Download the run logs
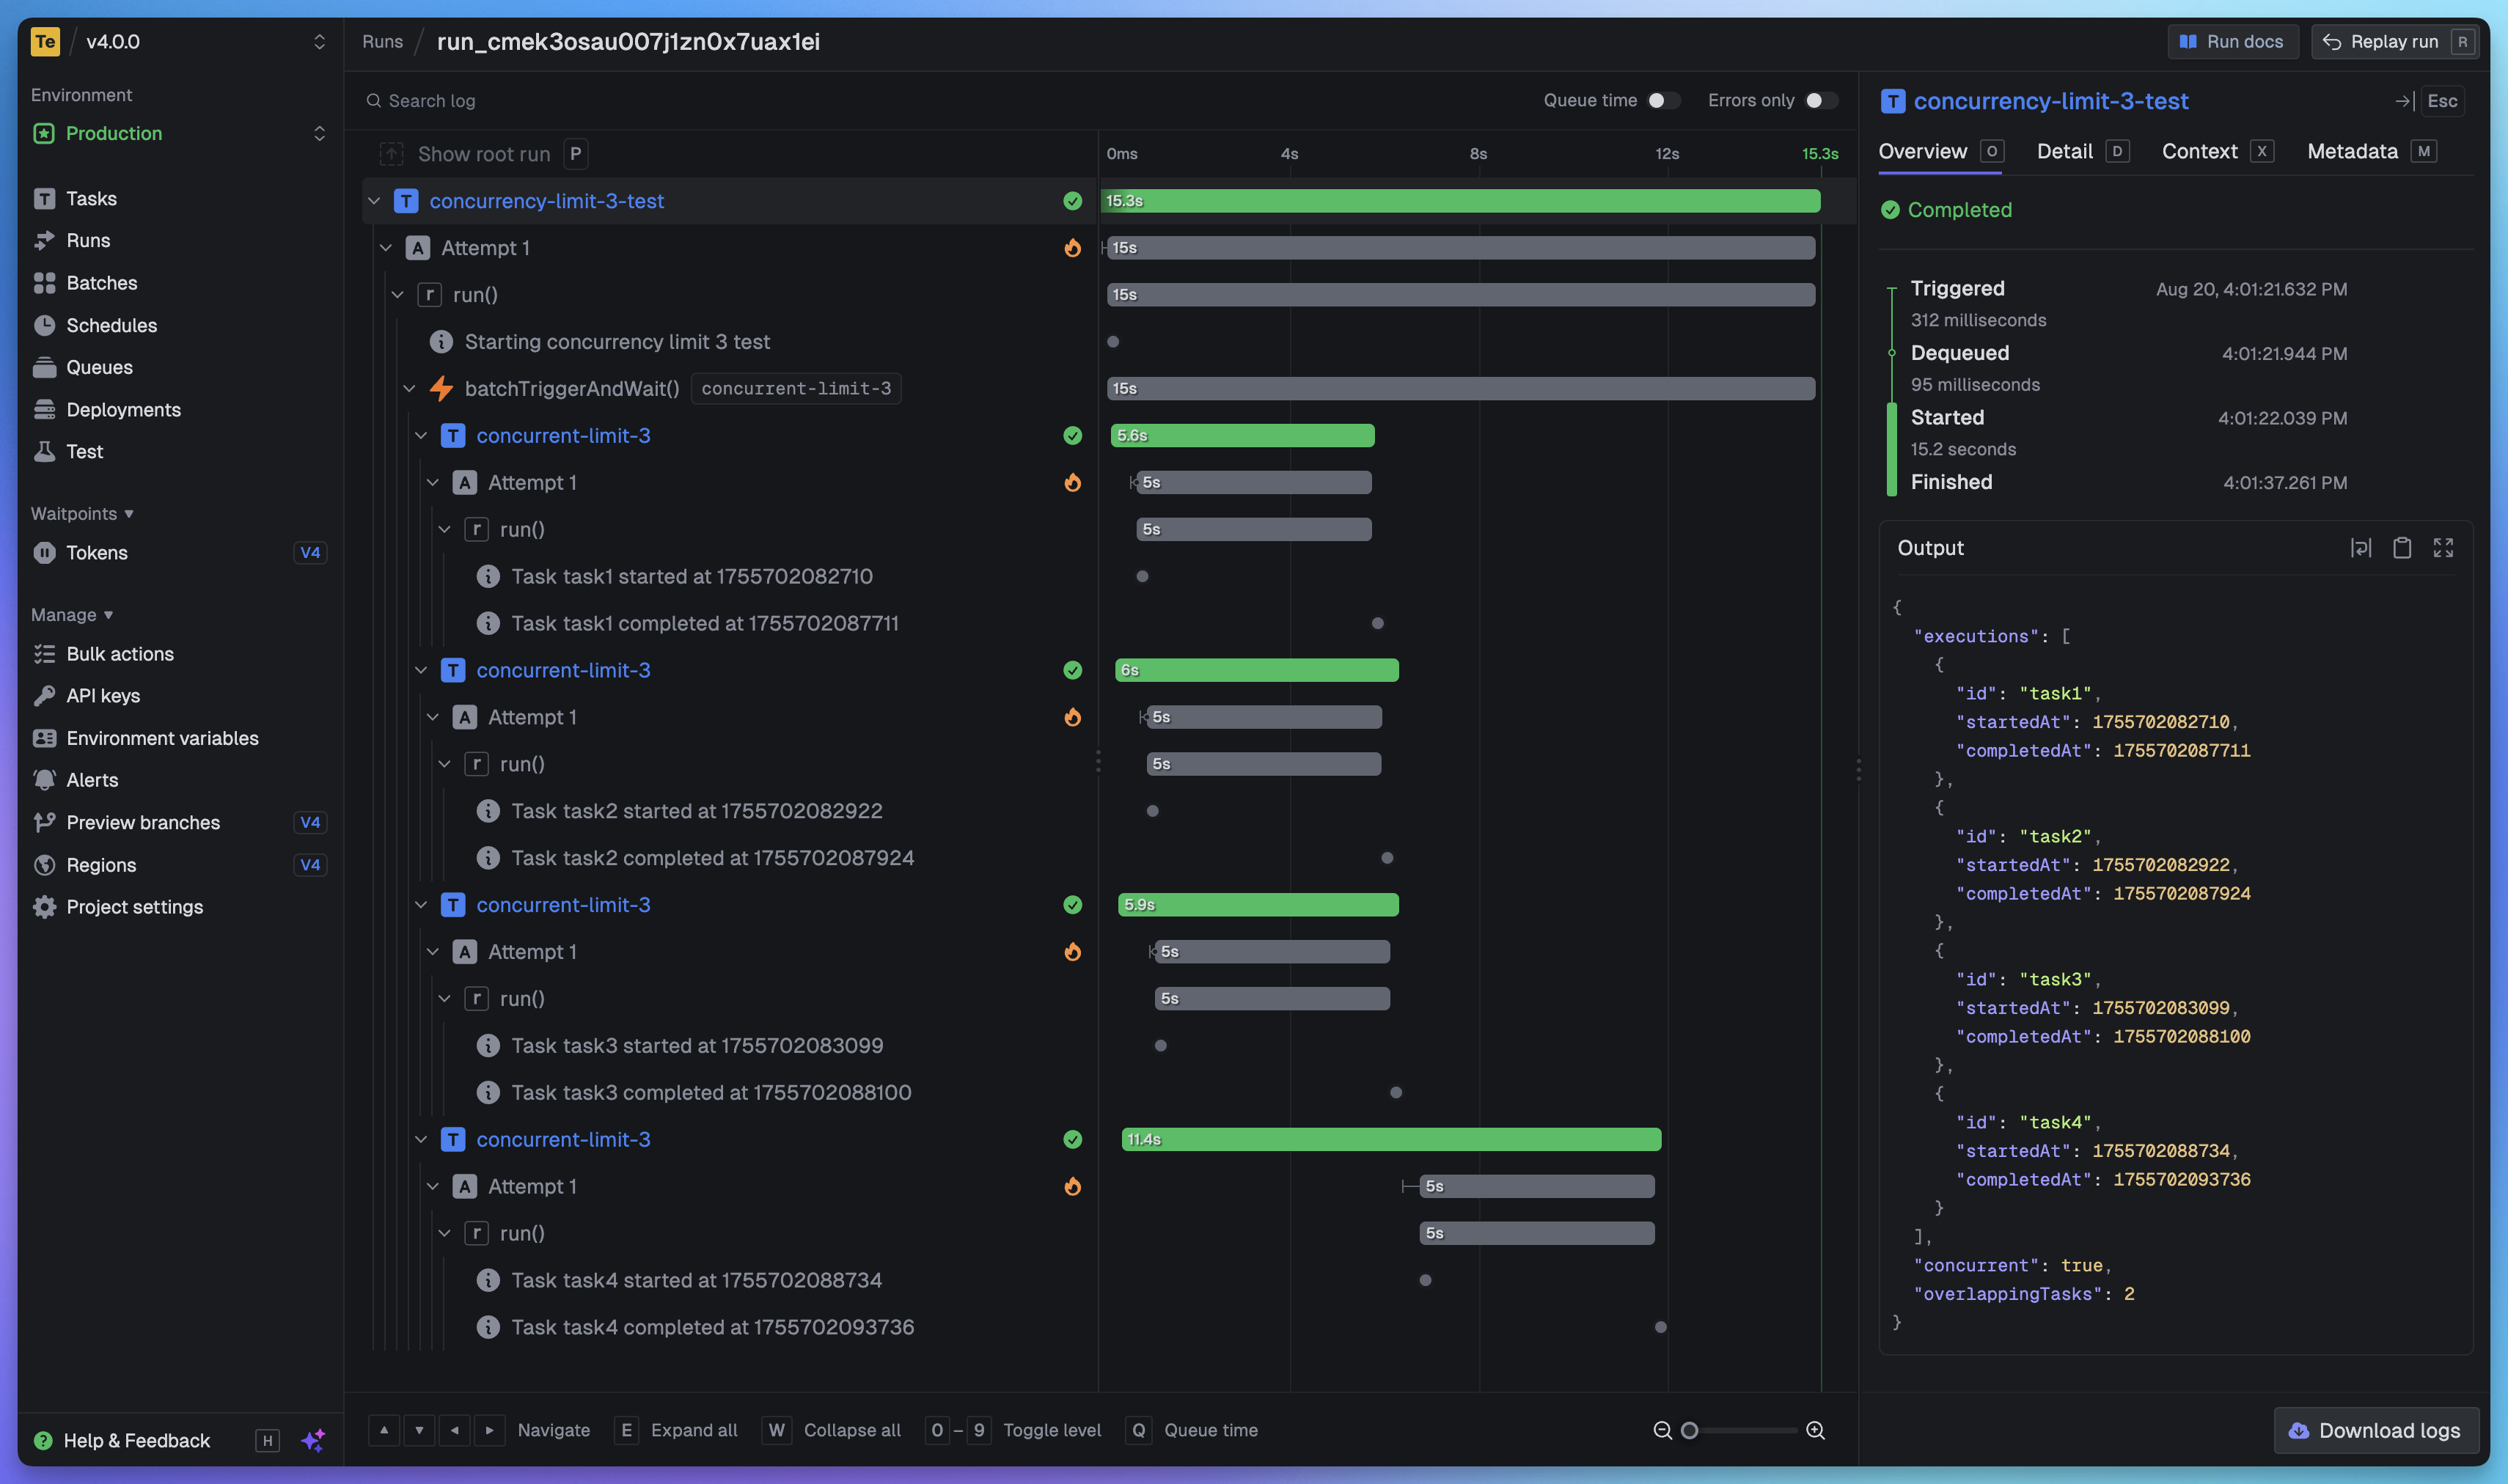Screen dimensions: 2508x1484 pos(2376,1430)
